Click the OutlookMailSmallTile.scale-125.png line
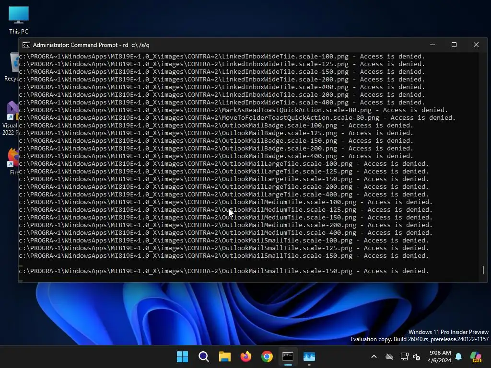491x368 pixels. [x=223, y=248]
